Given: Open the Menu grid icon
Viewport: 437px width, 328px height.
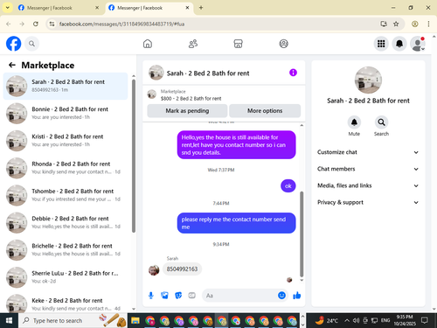Looking at the screenshot, I should click(381, 44).
